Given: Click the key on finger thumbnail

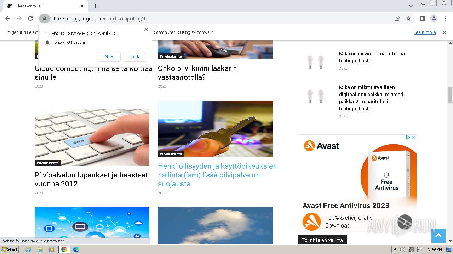Looking at the screenshot, I should pyautogui.click(x=215, y=129).
